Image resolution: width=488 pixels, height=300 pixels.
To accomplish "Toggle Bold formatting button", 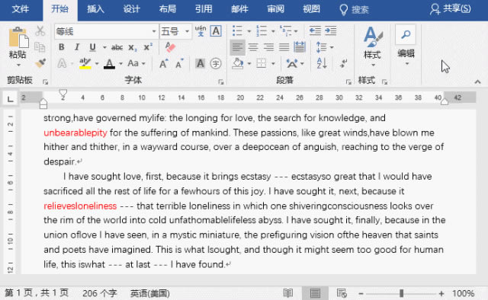I will click(62, 47).
